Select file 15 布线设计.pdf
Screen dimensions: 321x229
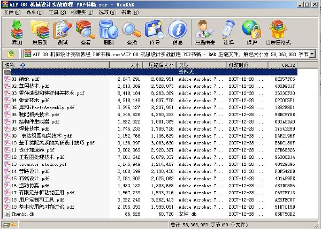pyautogui.click(x=30, y=179)
